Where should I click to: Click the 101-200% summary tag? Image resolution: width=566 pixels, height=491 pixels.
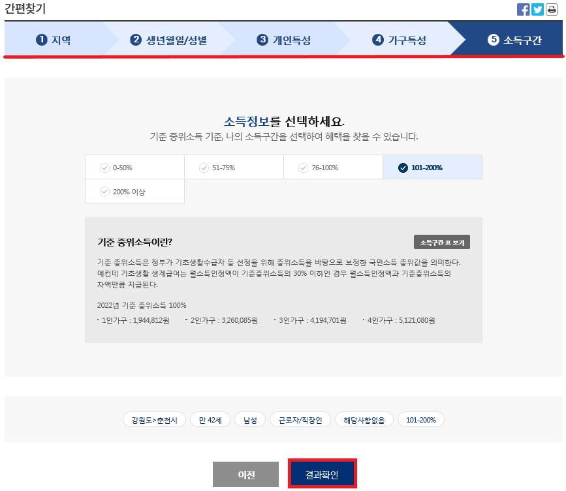(421, 420)
